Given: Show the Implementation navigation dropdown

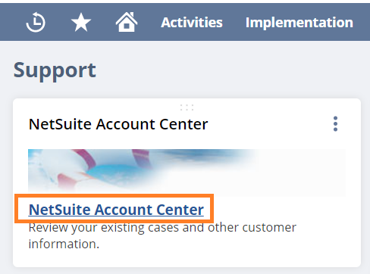Looking at the screenshot, I should (299, 23).
